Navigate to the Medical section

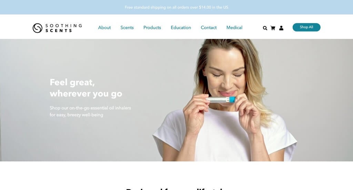coord(234,28)
